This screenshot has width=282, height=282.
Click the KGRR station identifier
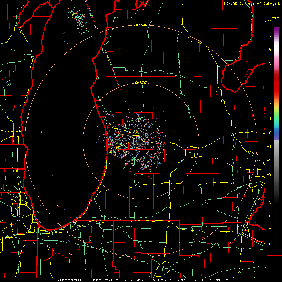180,280
